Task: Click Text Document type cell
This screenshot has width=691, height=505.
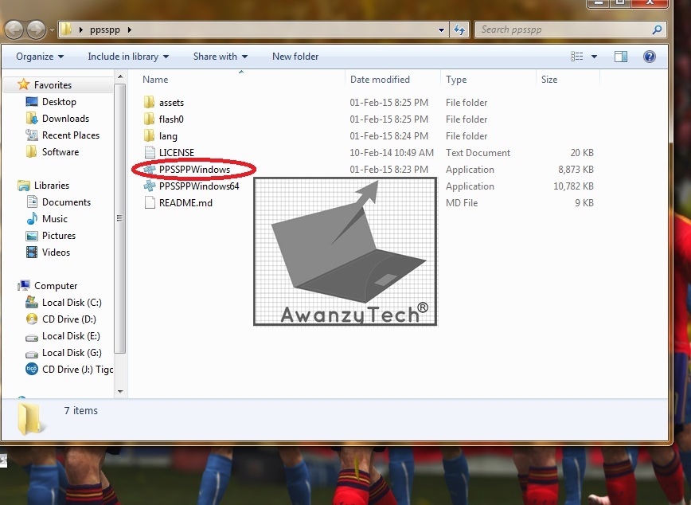Action: (x=478, y=153)
